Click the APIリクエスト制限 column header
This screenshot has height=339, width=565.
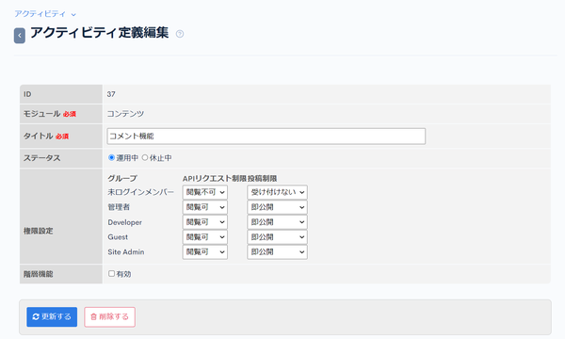(x=215, y=178)
